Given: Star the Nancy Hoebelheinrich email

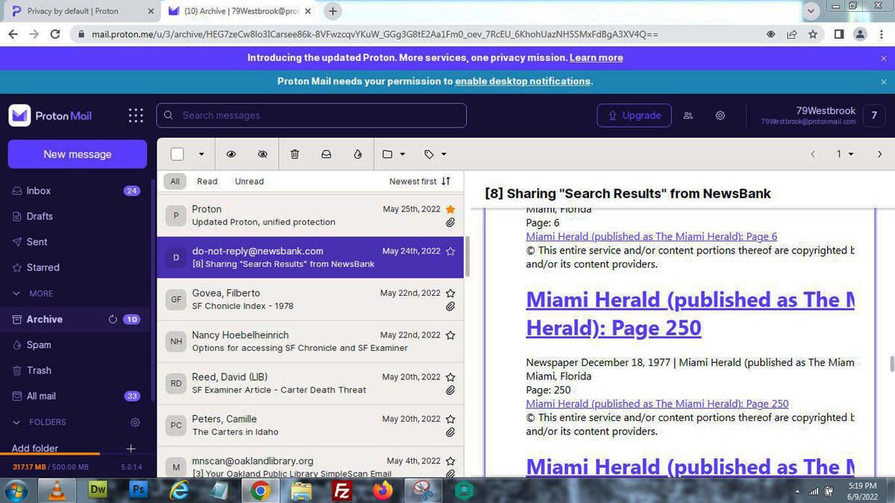Looking at the screenshot, I should pos(450,335).
